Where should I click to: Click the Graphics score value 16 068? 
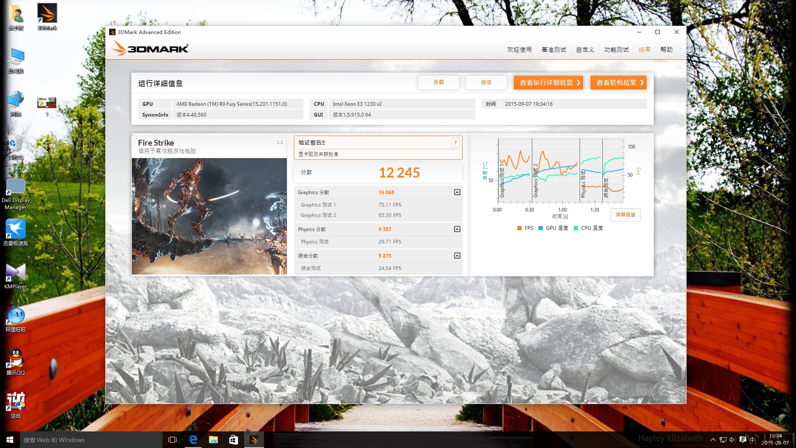coord(386,192)
